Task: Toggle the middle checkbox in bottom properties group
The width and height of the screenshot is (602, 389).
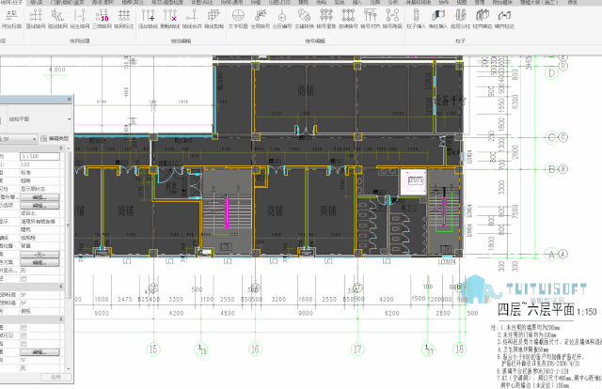Action: coord(24,335)
